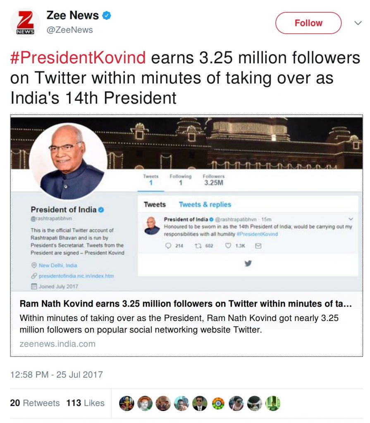This screenshot has height=423, width=370.
Task: Open the #PresidentKovind hashtag link
Action: [x=78, y=58]
